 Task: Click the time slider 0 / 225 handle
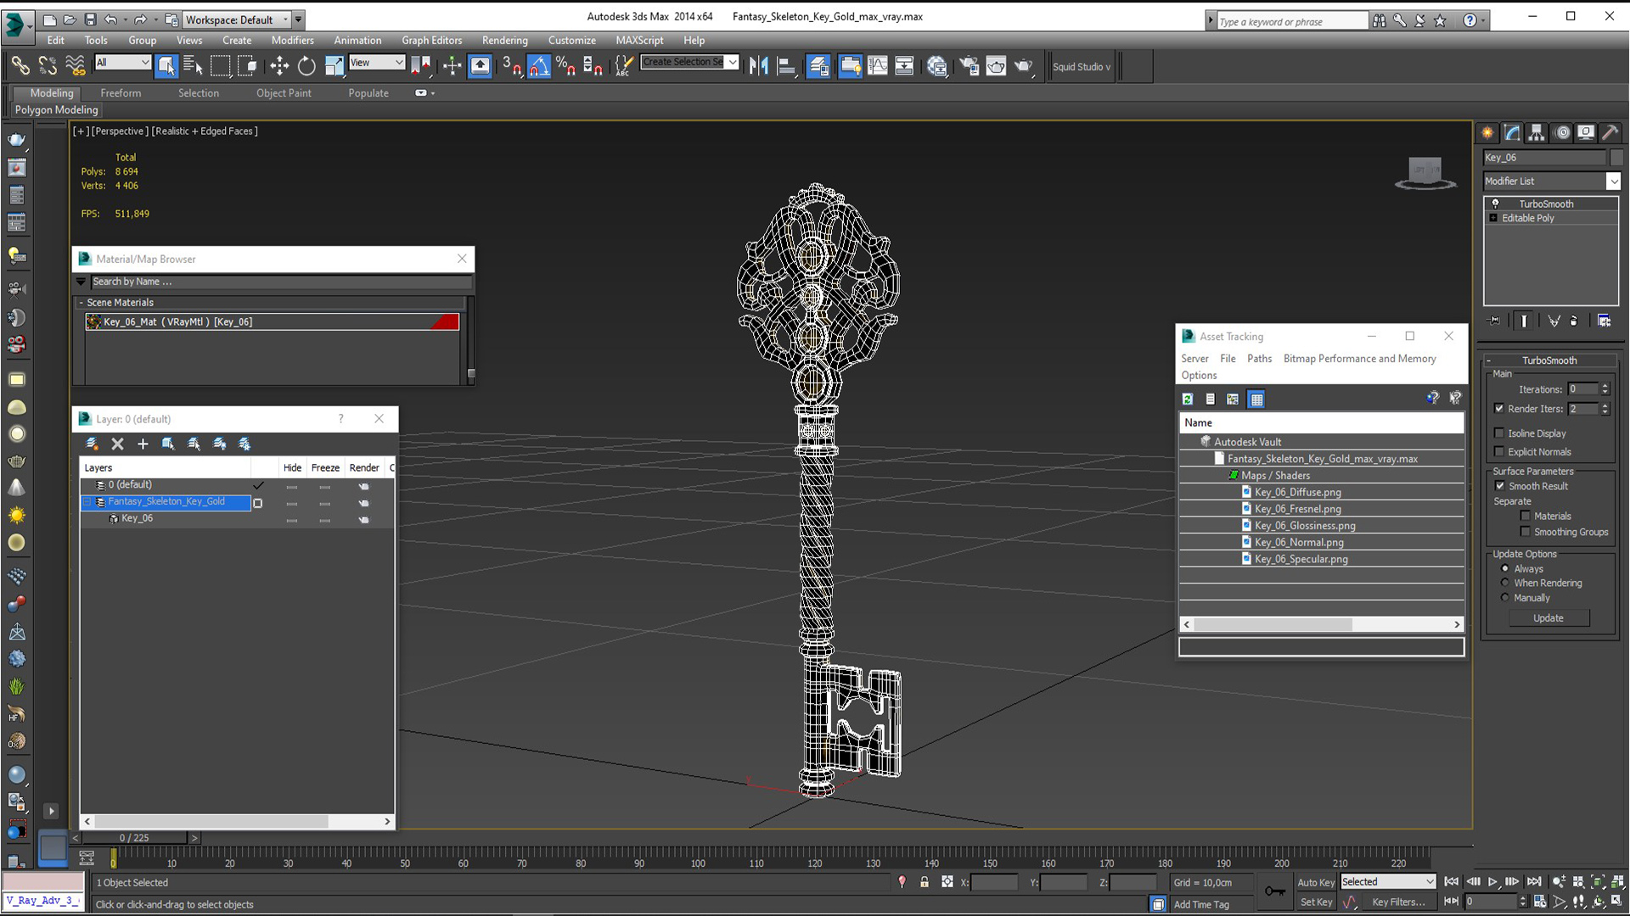click(134, 838)
